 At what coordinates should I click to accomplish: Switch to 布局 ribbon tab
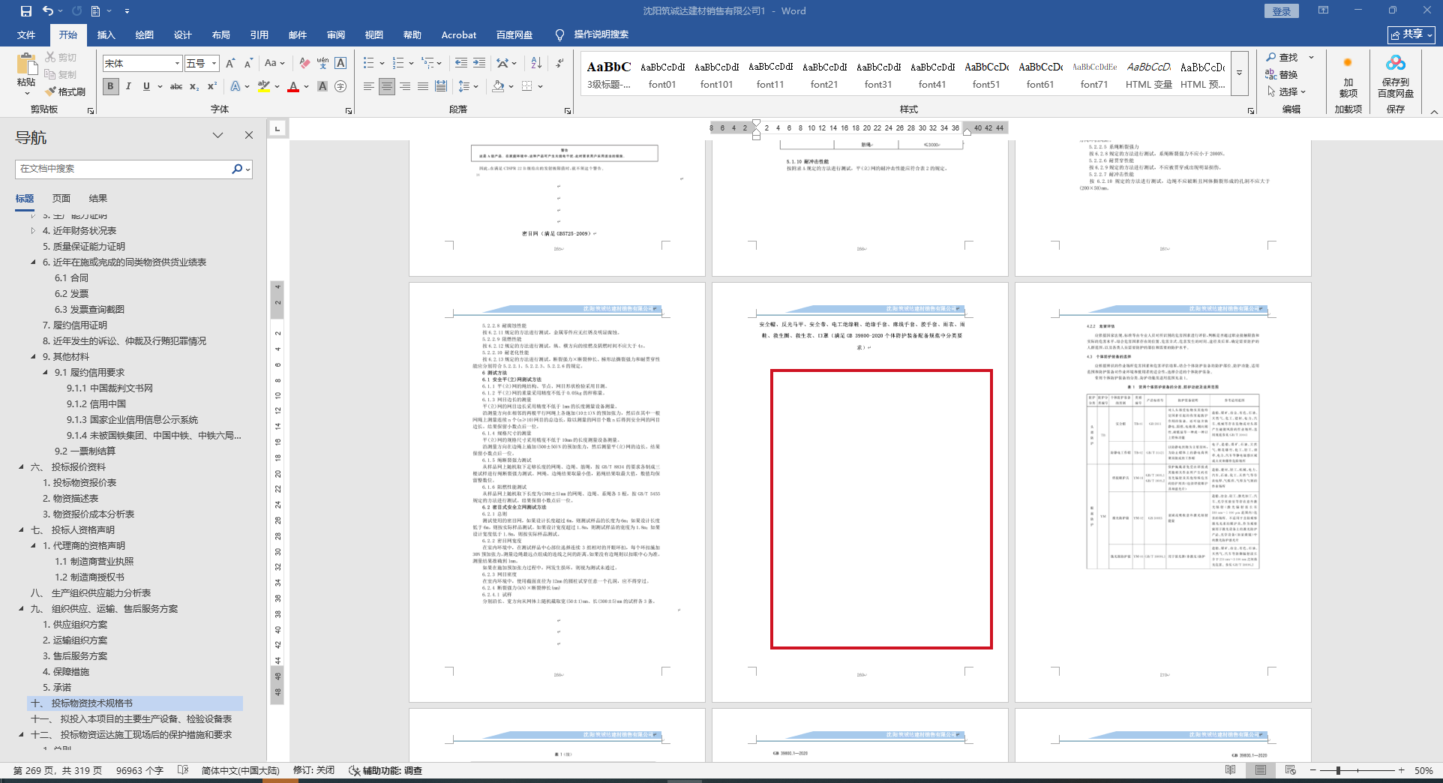pos(221,34)
